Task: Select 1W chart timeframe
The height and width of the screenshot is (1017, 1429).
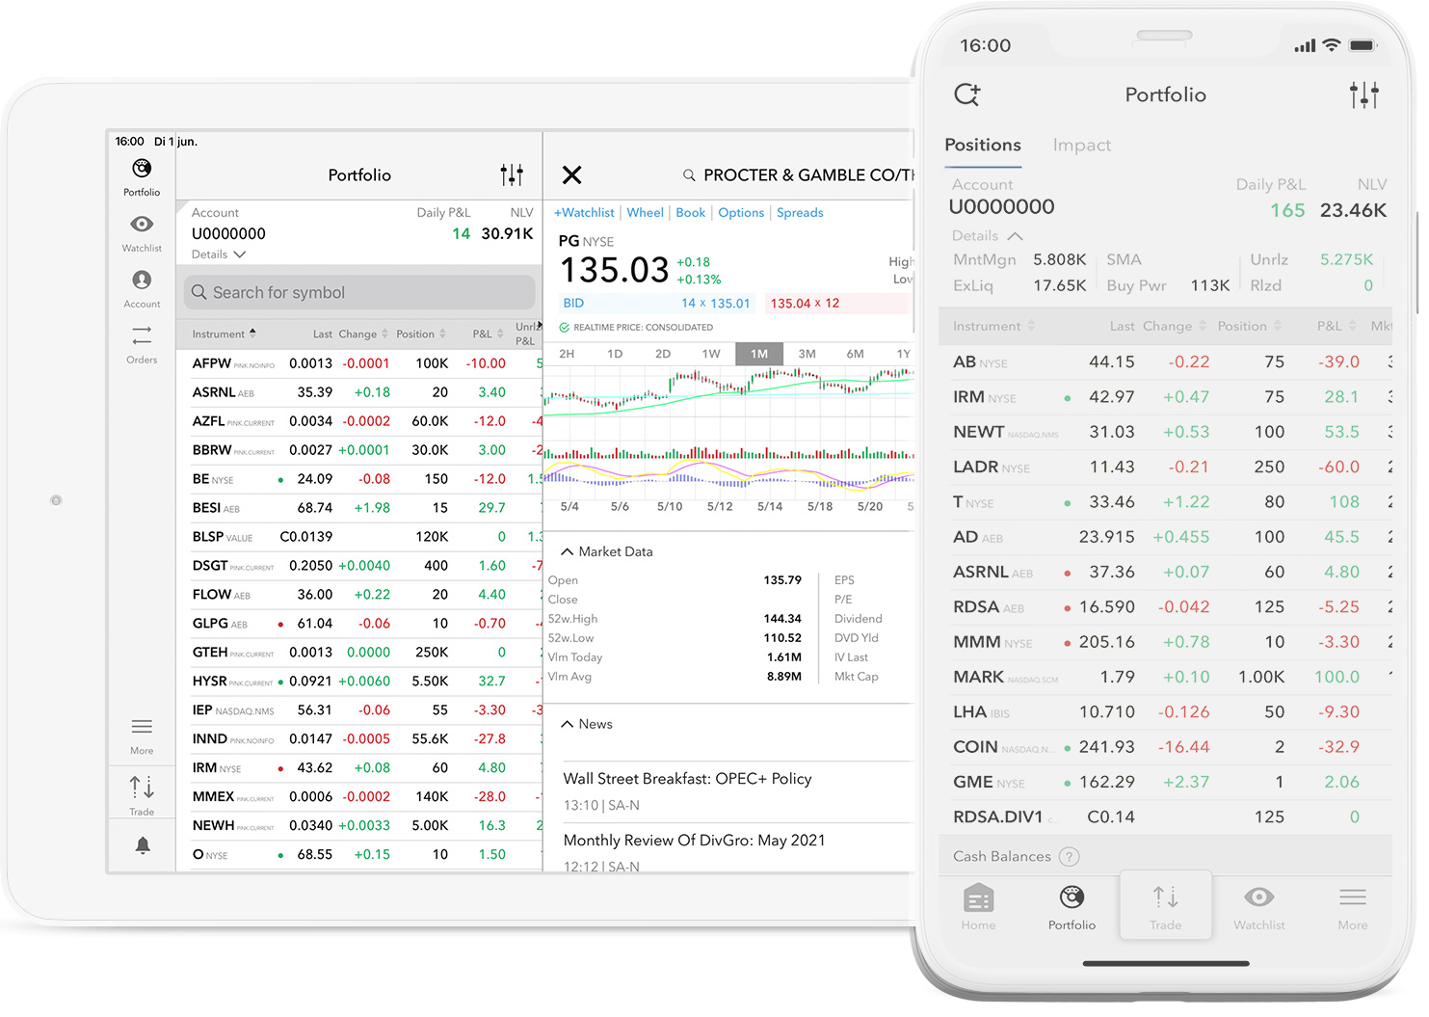Action: point(711,354)
